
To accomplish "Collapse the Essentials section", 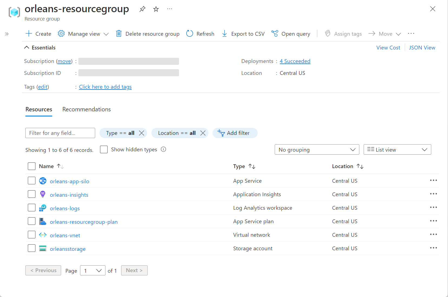I will (x=26, y=47).
